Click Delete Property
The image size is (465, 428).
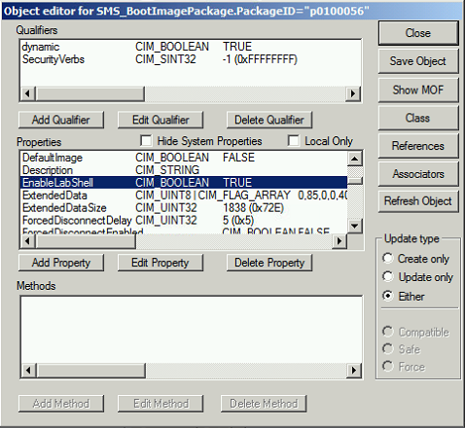[x=269, y=263]
